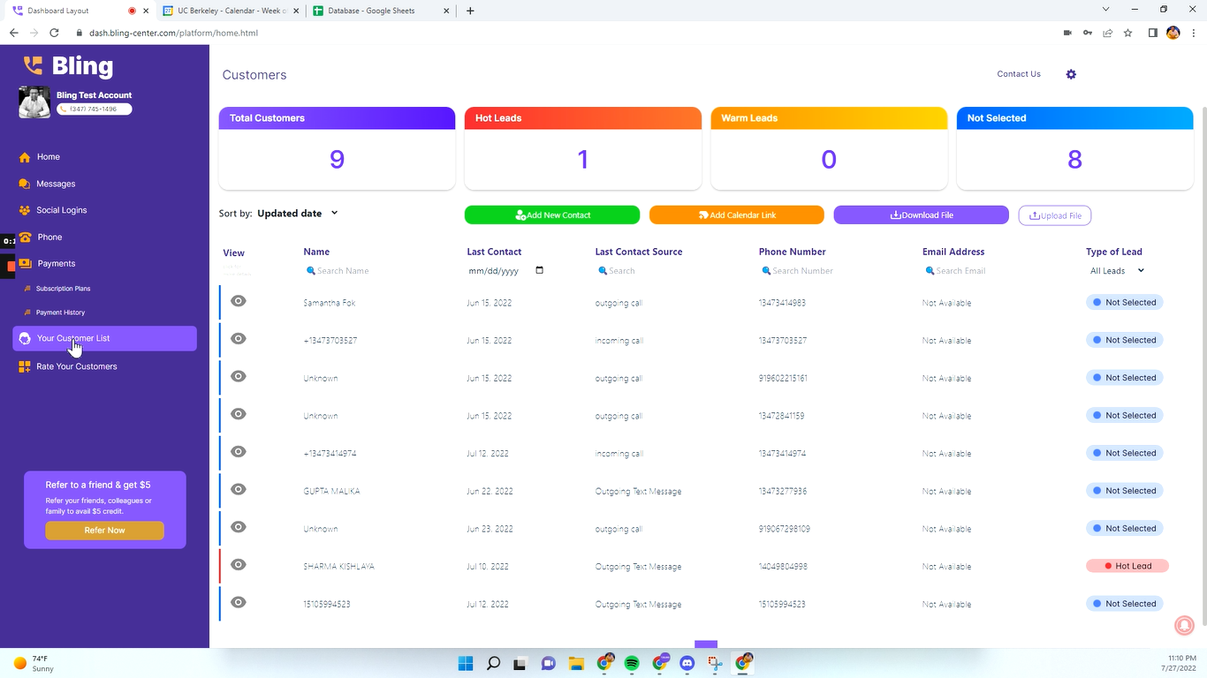Click the eye icon for phone 919067298109 row
Image resolution: width=1207 pixels, height=678 pixels.
pos(239,527)
